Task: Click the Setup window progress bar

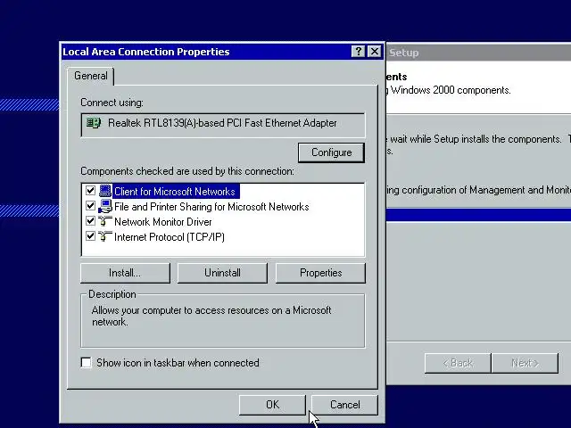Action: click(478, 215)
